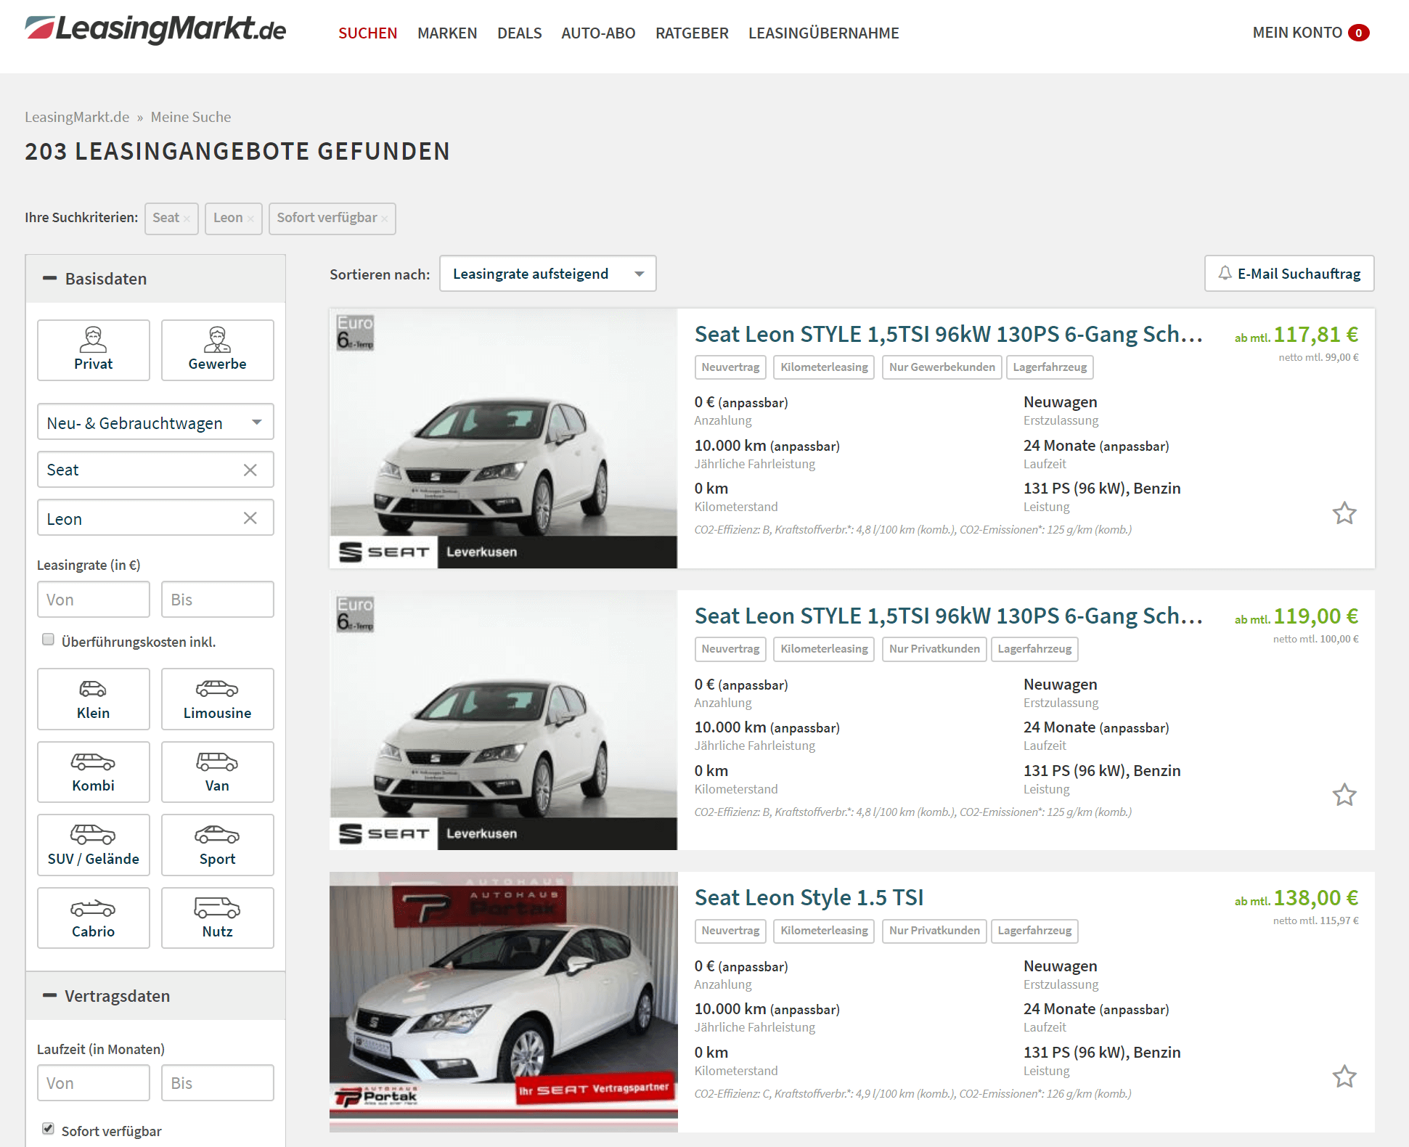Open the Sortieren nach dropdown

click(547, 274)
